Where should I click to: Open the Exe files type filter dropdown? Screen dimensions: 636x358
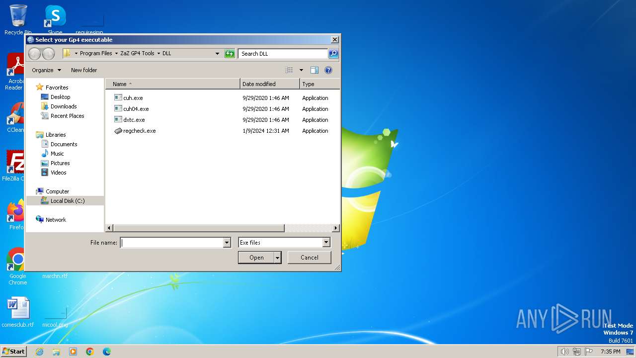(326, 243)
